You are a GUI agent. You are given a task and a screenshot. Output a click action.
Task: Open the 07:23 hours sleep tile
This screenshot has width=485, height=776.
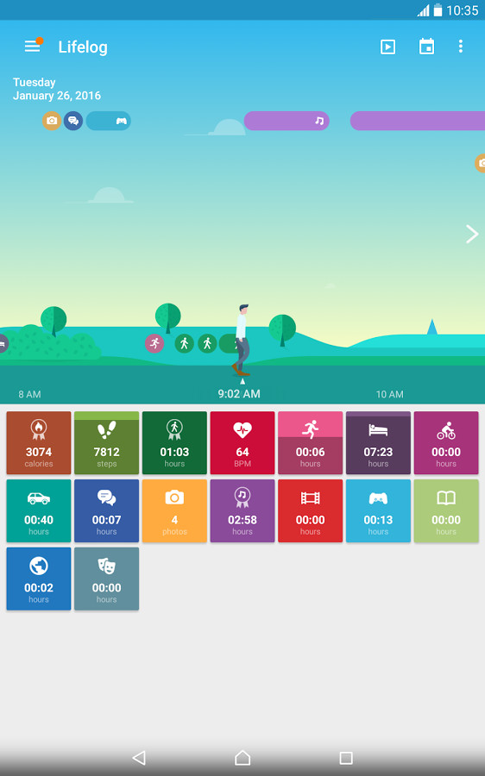tap(378, 442)
